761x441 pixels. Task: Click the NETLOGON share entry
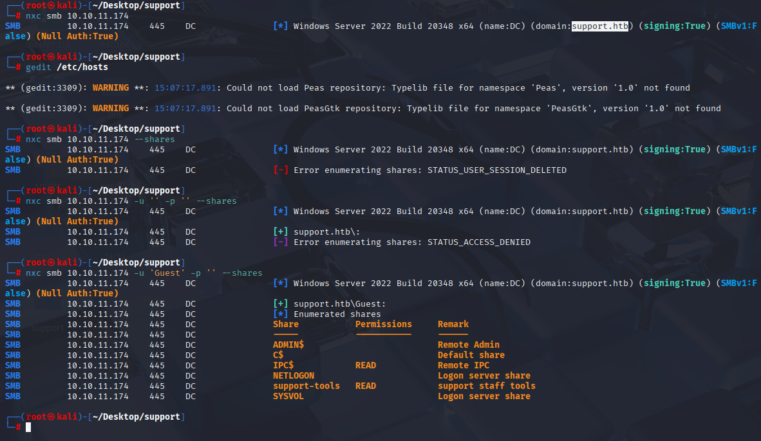(x=294, y=375)
